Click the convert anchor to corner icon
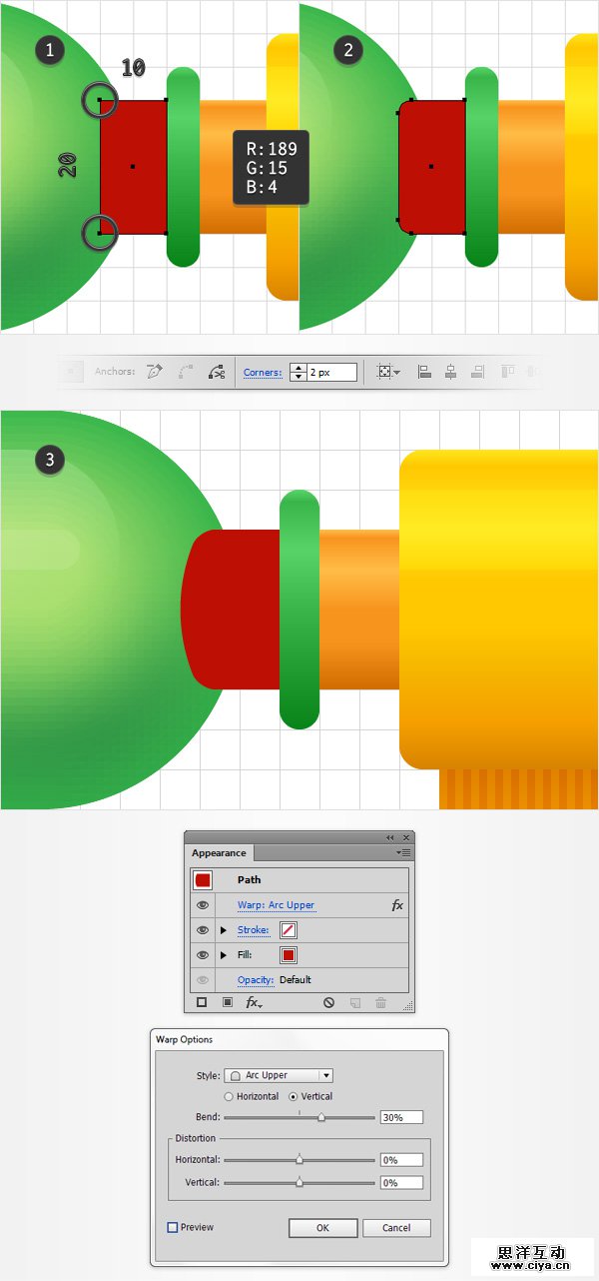Image resolution: width=599 pixels, height=1281 pixels. [155, 372]
